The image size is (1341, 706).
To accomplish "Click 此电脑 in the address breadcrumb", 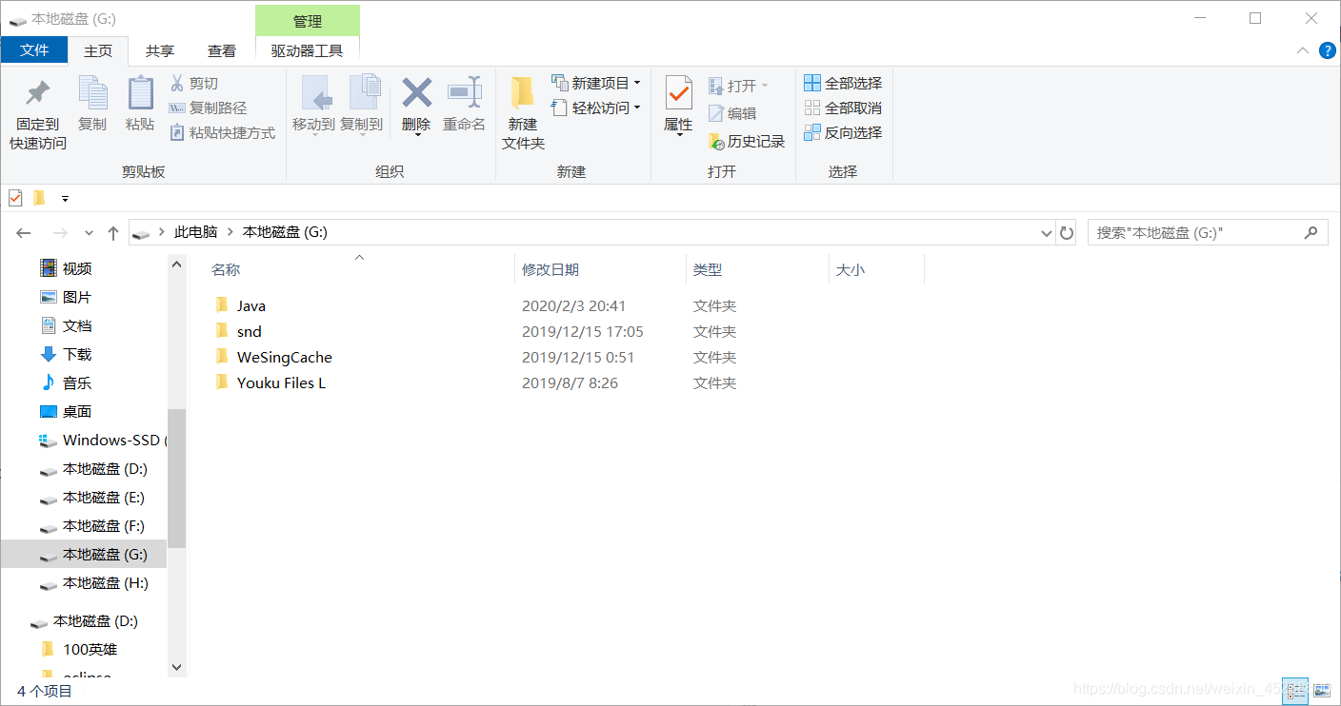I will [196, 232].
